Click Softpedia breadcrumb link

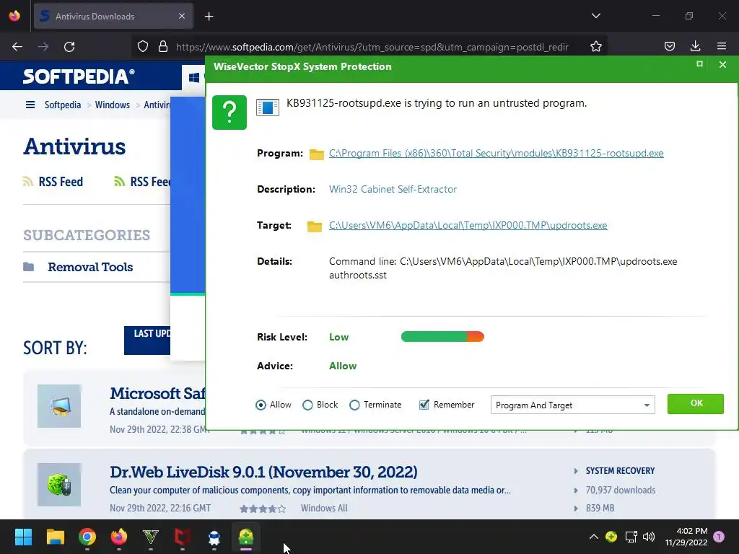[x=63, y=105]
